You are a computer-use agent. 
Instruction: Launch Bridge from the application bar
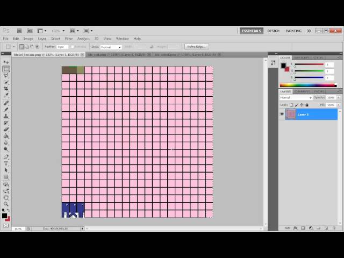[x=19, y=31]
